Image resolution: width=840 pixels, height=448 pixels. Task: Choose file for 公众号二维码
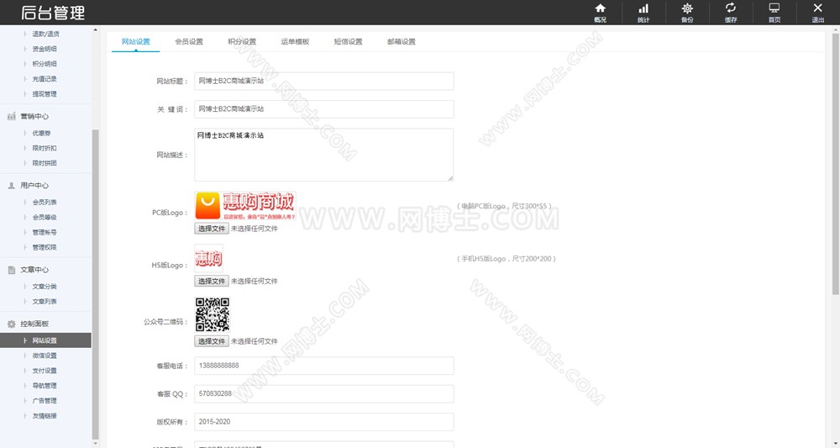212,340
